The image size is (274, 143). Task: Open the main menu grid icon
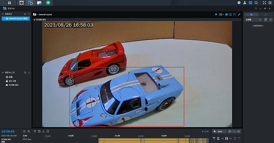pyautogui.click(x=10, y=3)
